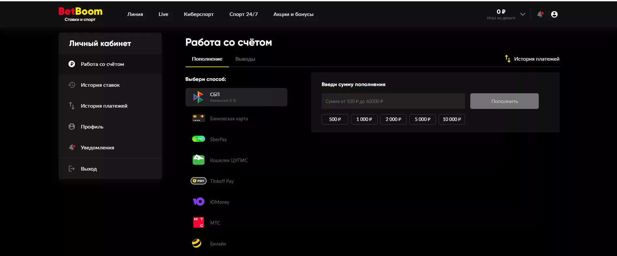Screen dimensions: 617x256
Task: Click the ruble icon beside Работа со счётом
Action: pos(72,64)
